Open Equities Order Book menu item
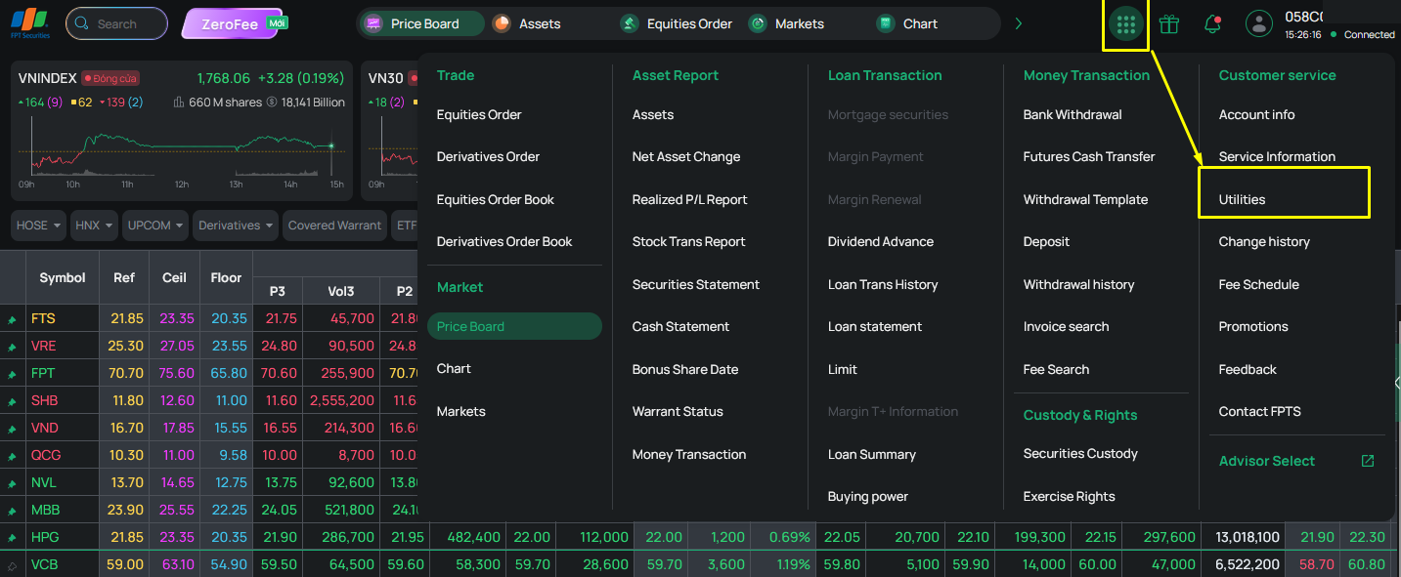 click(x=495, y=199)
